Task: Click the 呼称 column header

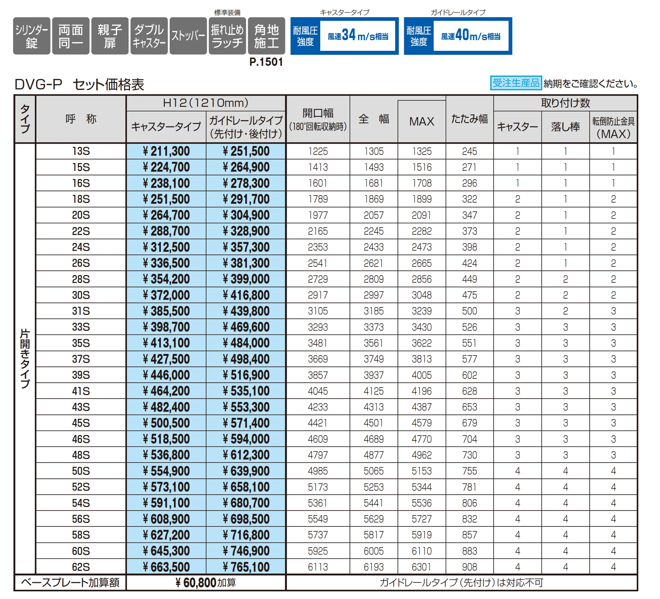Action: [81, 119]
